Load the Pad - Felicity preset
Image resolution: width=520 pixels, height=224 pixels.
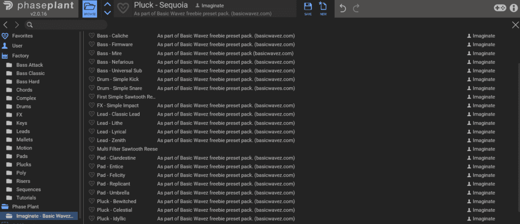point(111,175)
